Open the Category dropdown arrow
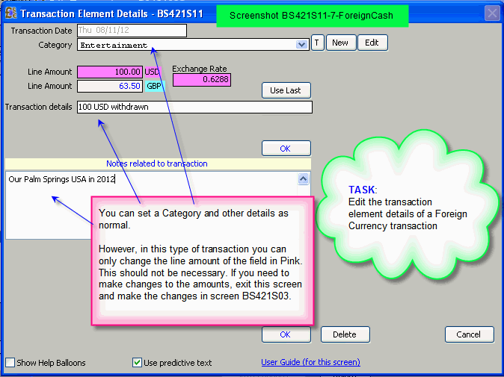 point(301,45)
